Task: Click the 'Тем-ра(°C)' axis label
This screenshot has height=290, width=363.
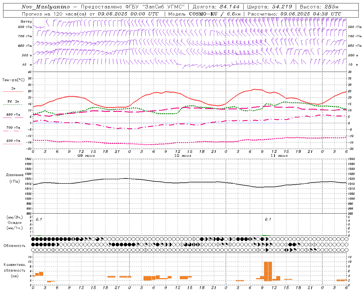Action: [x=14, y=80]
